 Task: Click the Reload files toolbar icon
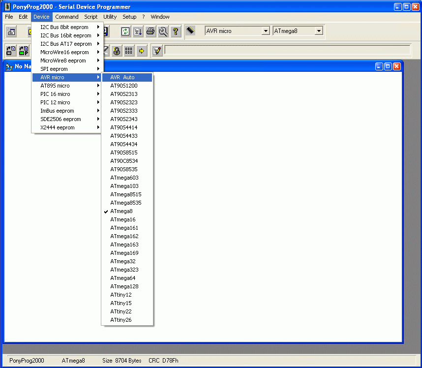tap(125, 31)
